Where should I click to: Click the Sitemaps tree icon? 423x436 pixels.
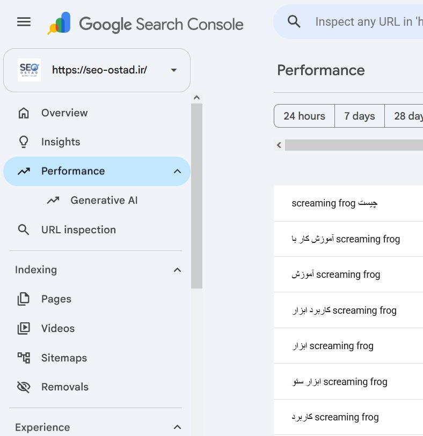click(24, 358)
